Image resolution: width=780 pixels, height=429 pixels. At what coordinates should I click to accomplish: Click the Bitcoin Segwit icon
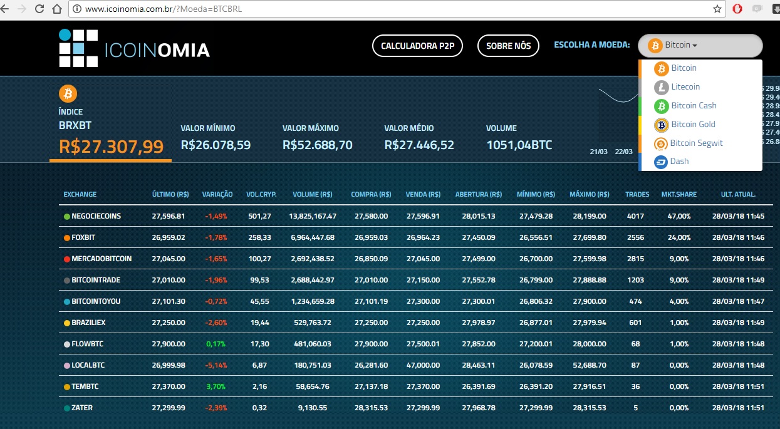point(661,143)
